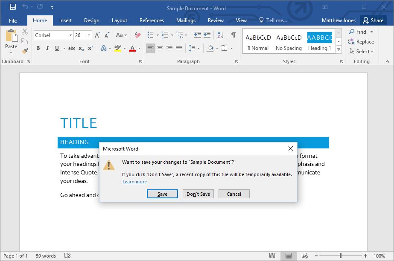
Task: Open the Font dialog launcher
Action: (141, 61)
